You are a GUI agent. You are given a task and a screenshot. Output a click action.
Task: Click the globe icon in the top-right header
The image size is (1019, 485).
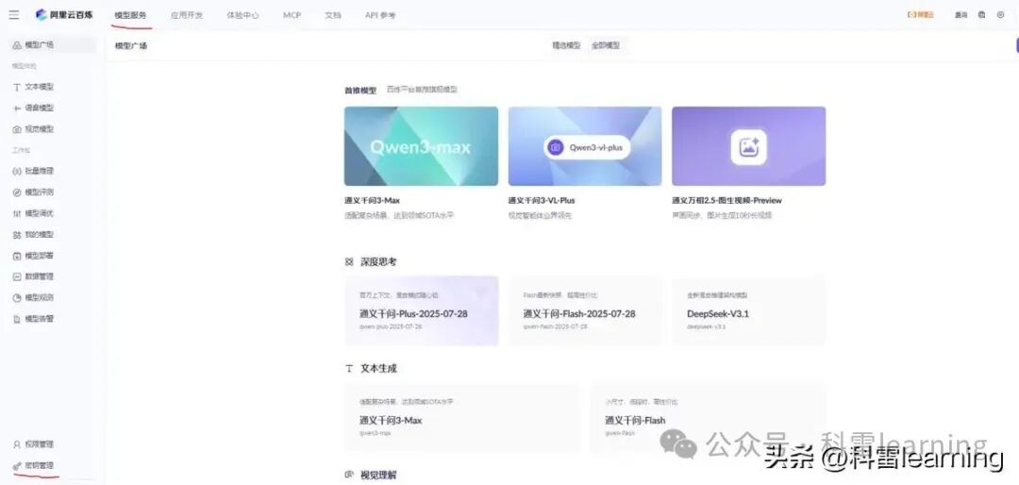[x=981, y=15]
